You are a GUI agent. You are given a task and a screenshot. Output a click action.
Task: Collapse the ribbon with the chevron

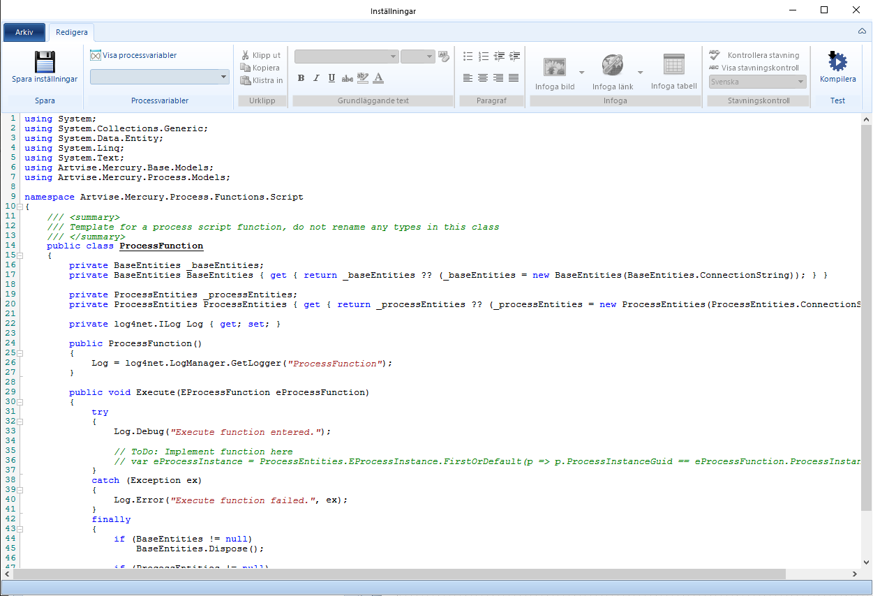click(862, 31)
